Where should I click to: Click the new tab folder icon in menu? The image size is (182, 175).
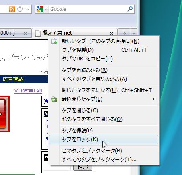pos(54,41)
